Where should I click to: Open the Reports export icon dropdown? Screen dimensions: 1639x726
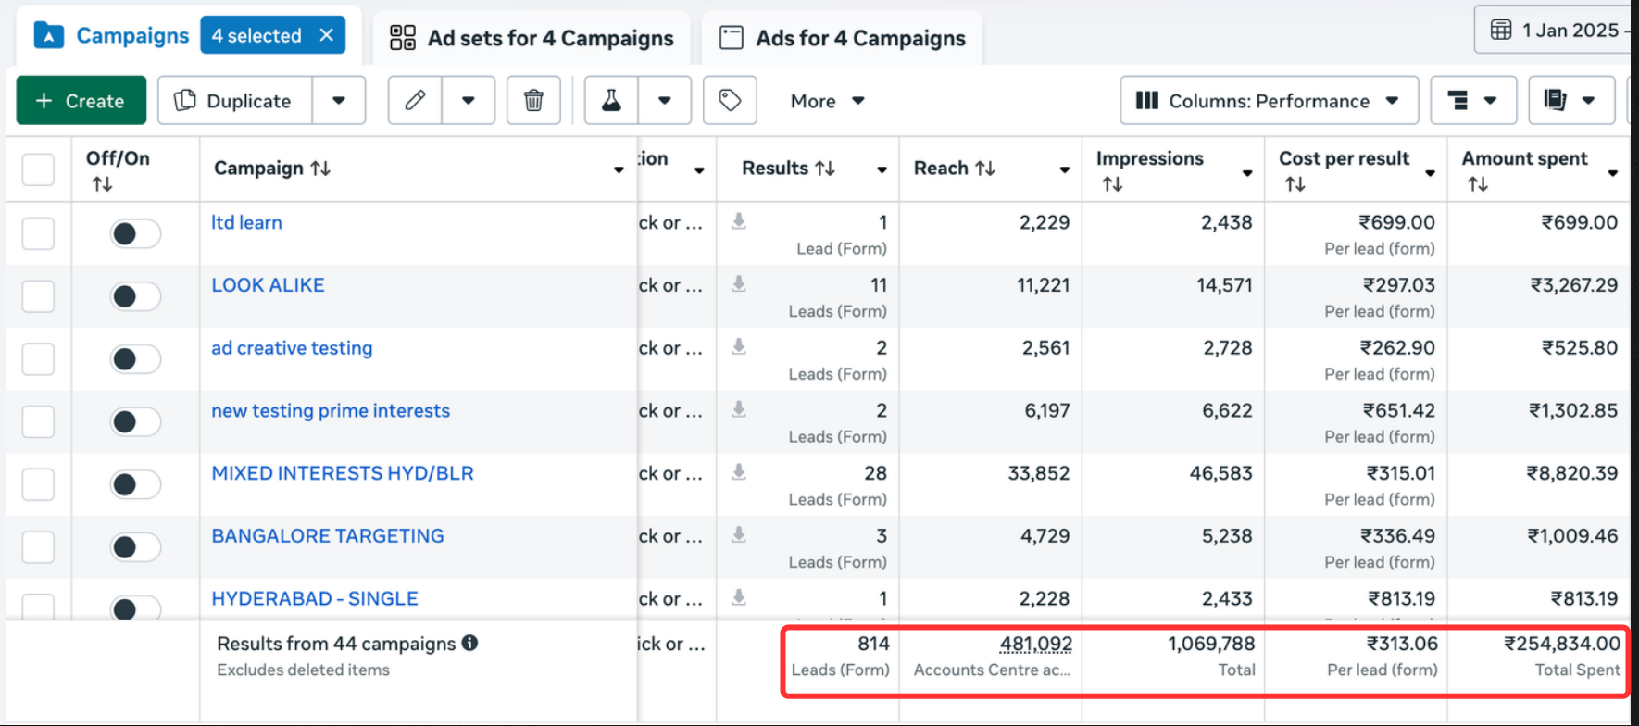(1571, 100)
